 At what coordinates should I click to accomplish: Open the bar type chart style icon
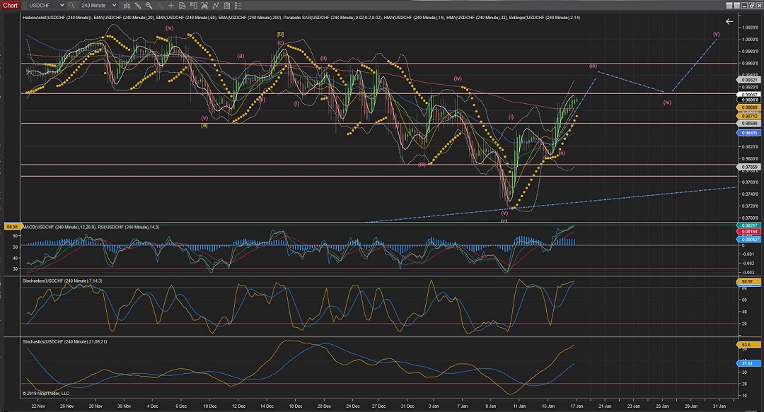(127, 6)
